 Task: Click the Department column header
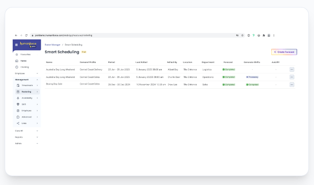click(x=208, y=62)
